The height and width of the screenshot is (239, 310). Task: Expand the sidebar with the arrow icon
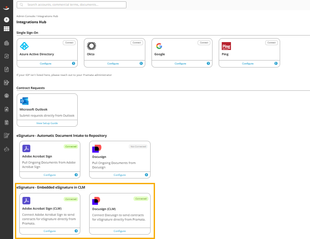coord(7,20)
